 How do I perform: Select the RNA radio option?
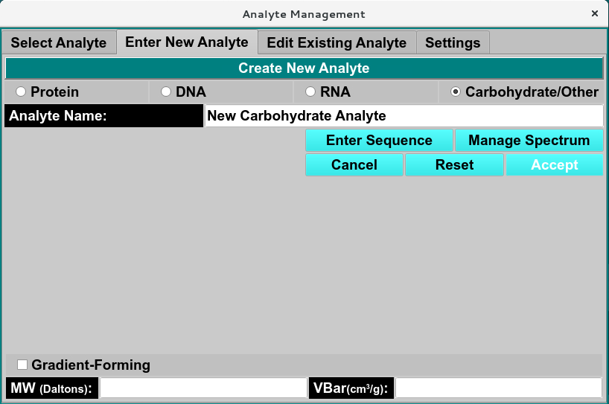pos(310,92)
